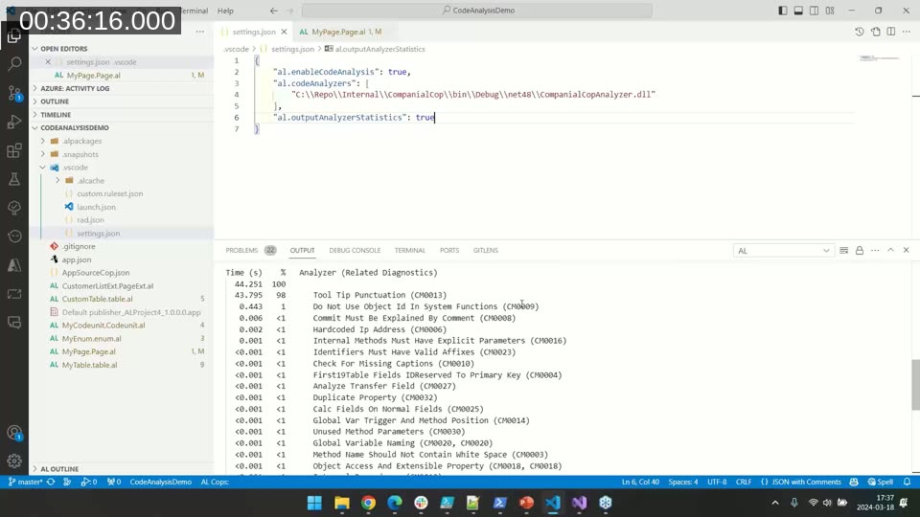Select the AL output channel dropdown
This screenshot has height=517, width=920.
point(783,251)
